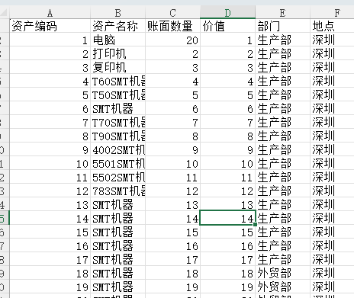
Task: Click the select-all corner button
Action: pyautogui.click(x=5, y=12)
